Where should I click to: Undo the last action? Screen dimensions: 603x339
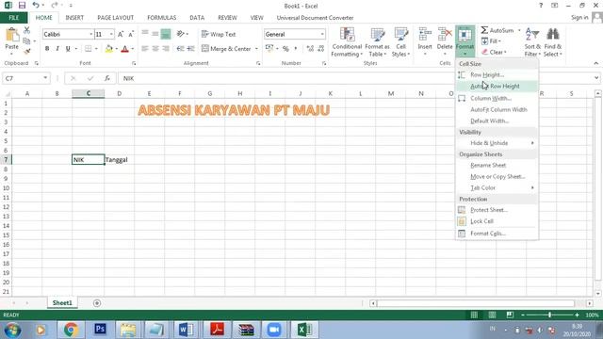tap(36, 6)
